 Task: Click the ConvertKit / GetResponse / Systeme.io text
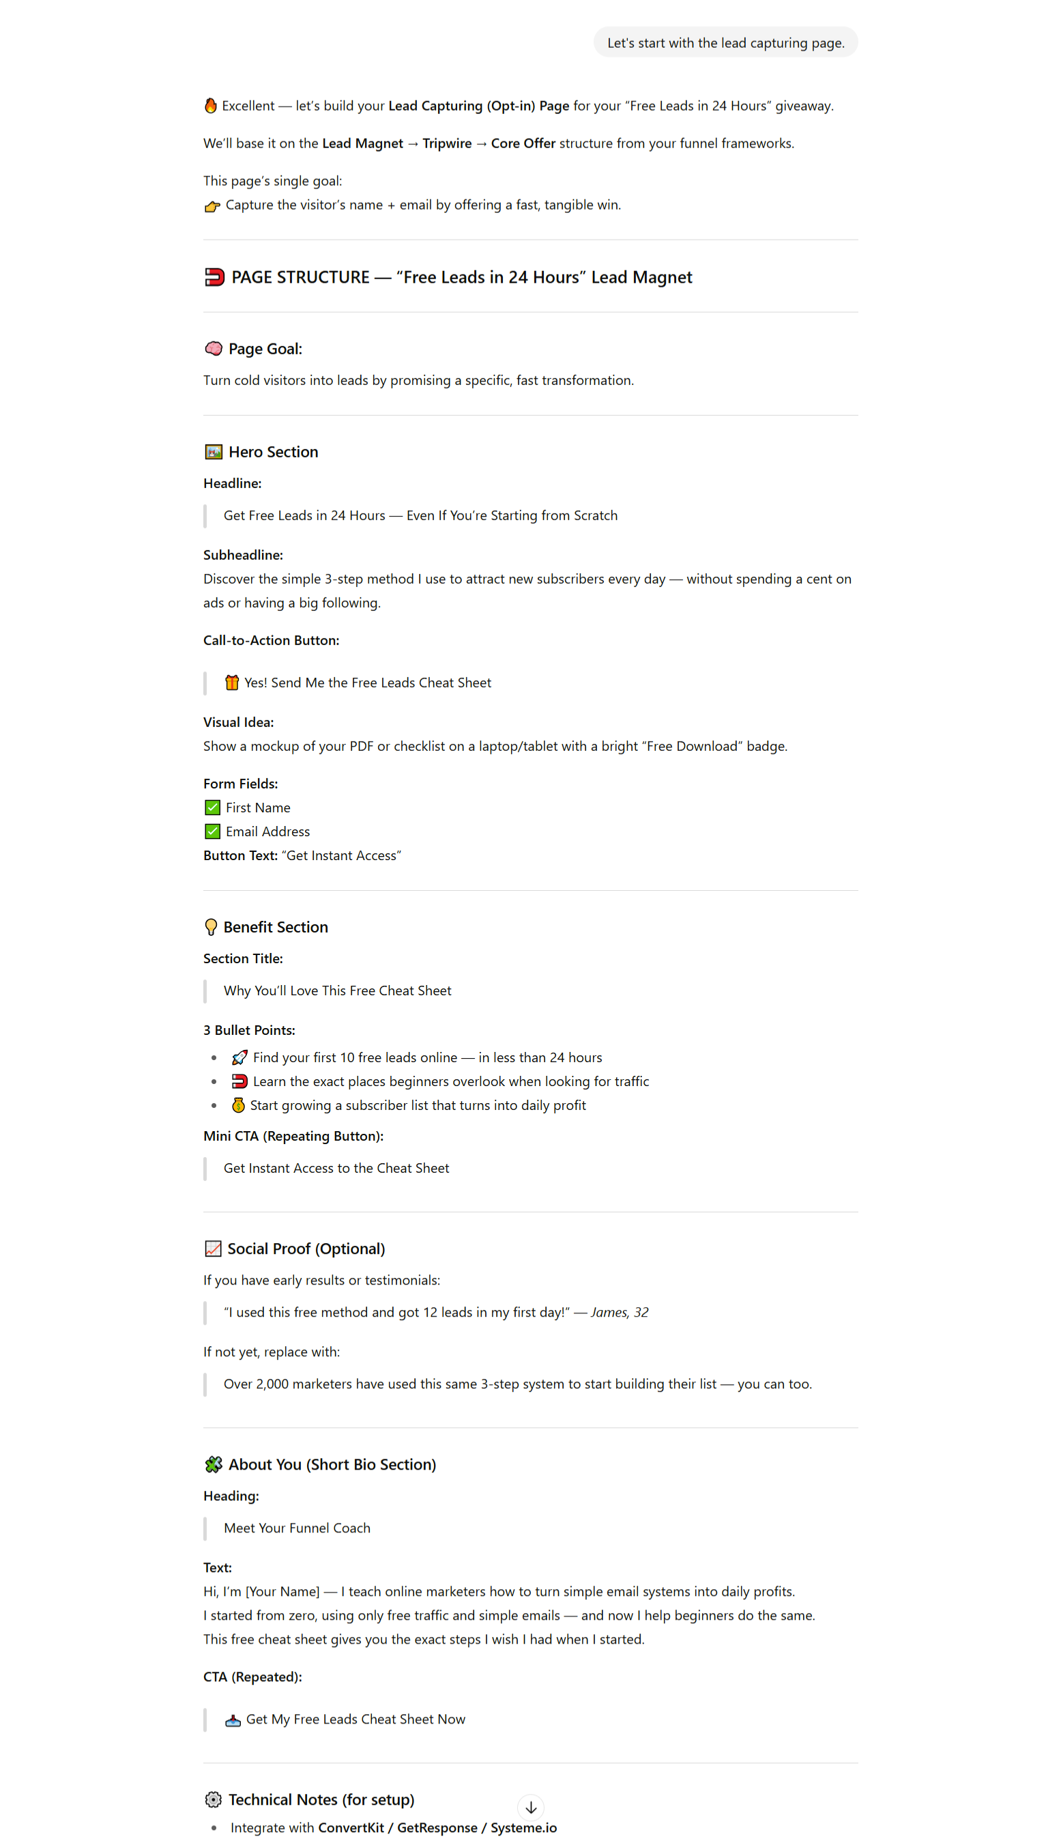(x=437, y=1827)
